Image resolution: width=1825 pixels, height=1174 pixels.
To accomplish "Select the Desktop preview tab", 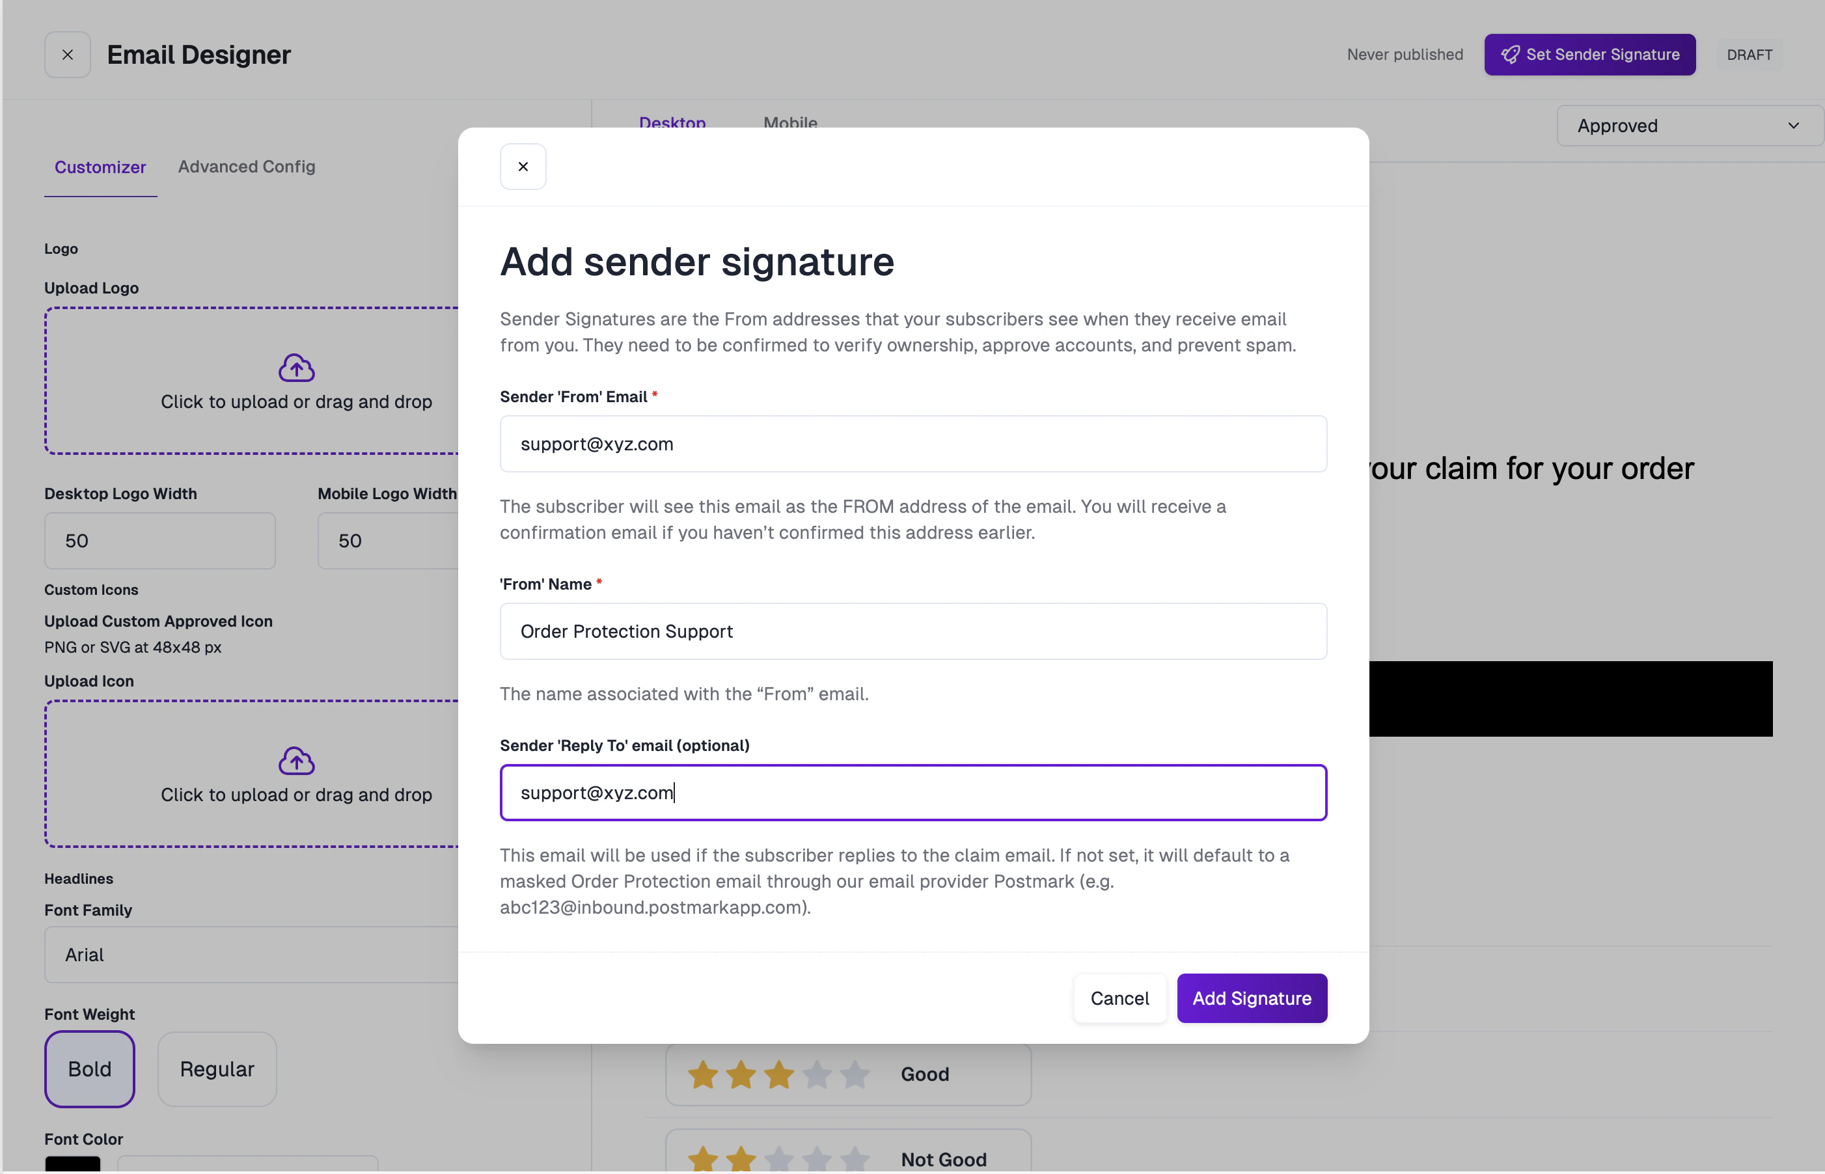I will click(672, 123).
